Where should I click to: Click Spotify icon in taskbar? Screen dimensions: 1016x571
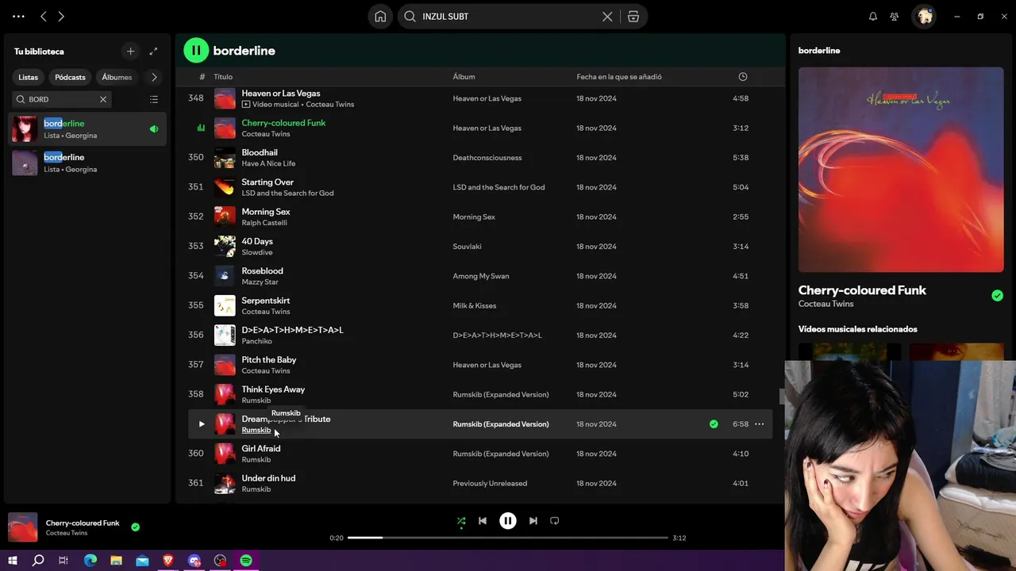[x=246, y=561]
